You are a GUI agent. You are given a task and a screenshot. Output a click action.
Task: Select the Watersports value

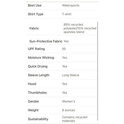click(71, 5)
